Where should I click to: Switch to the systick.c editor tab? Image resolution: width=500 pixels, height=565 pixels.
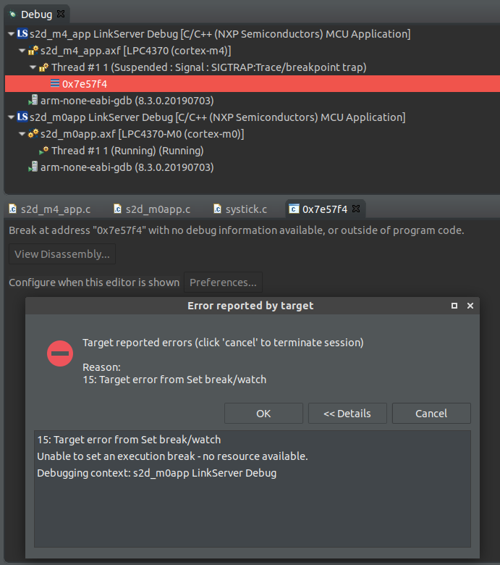pos(240,209)
